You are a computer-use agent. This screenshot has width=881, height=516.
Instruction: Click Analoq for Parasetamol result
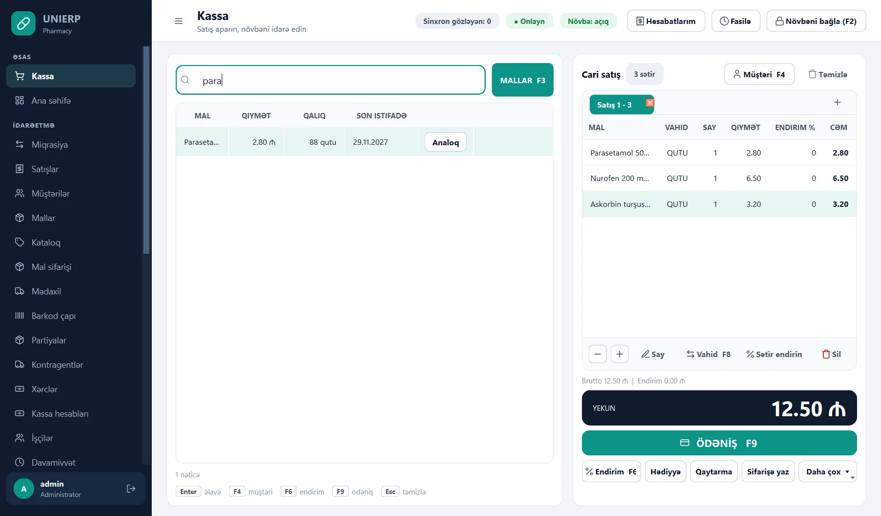point(445,142)
